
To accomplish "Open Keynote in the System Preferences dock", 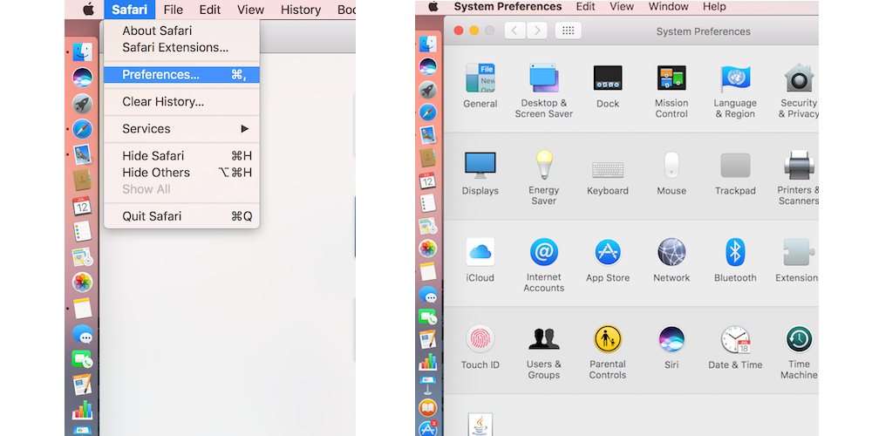I will [427, 385].
